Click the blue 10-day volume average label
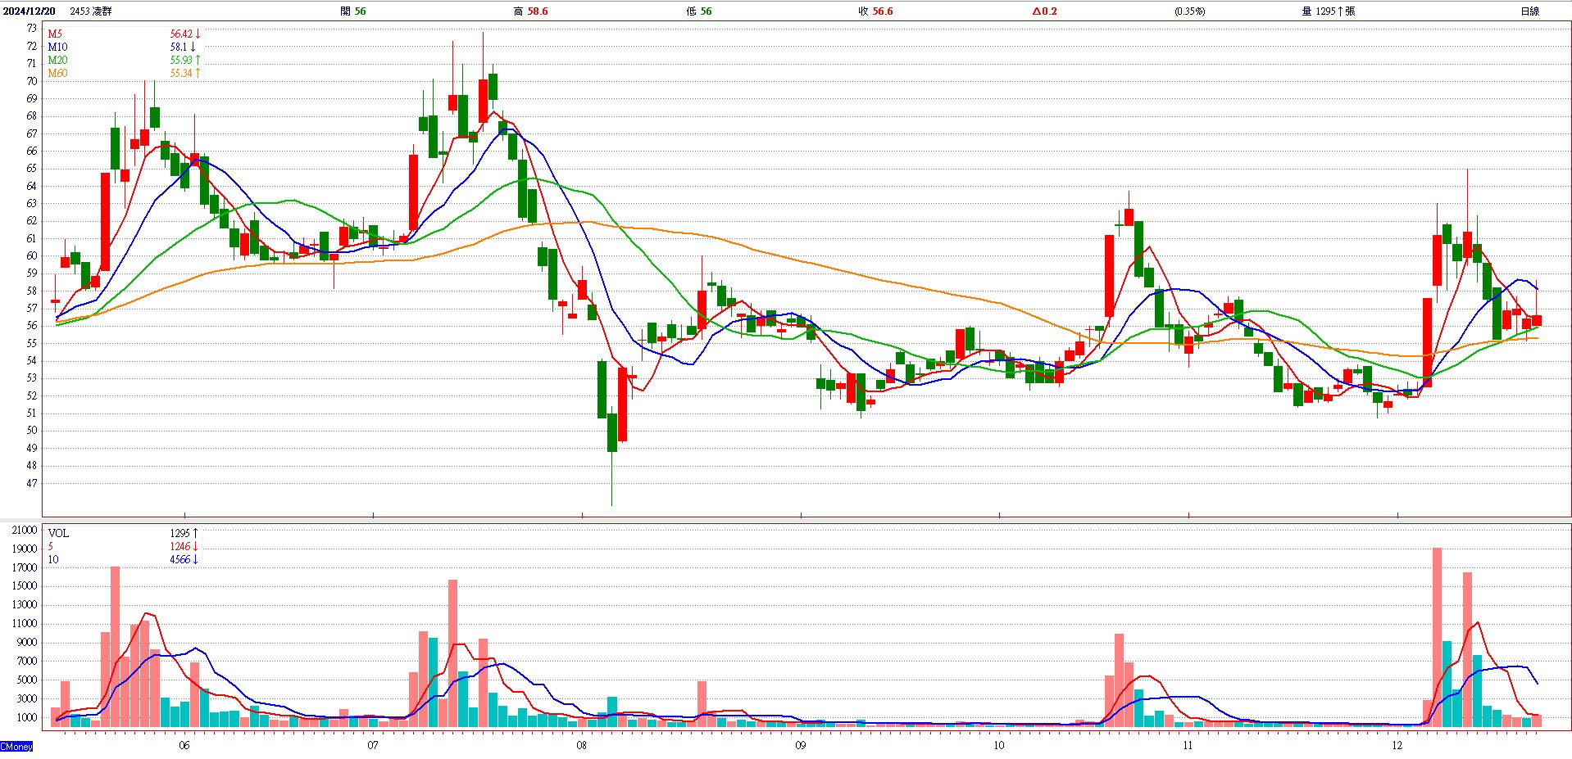Screen dimensions: 1572x759 [53, 559]
